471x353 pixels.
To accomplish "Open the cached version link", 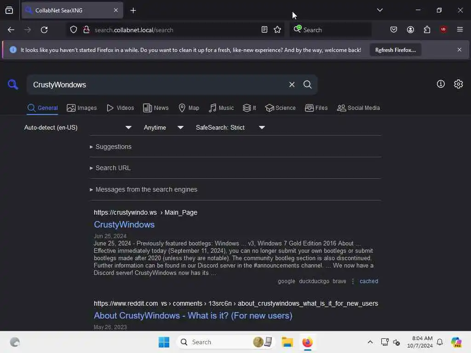I will (368, 281).
